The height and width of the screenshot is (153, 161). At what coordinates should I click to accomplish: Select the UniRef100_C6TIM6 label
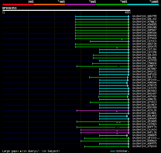click(144, 52)
